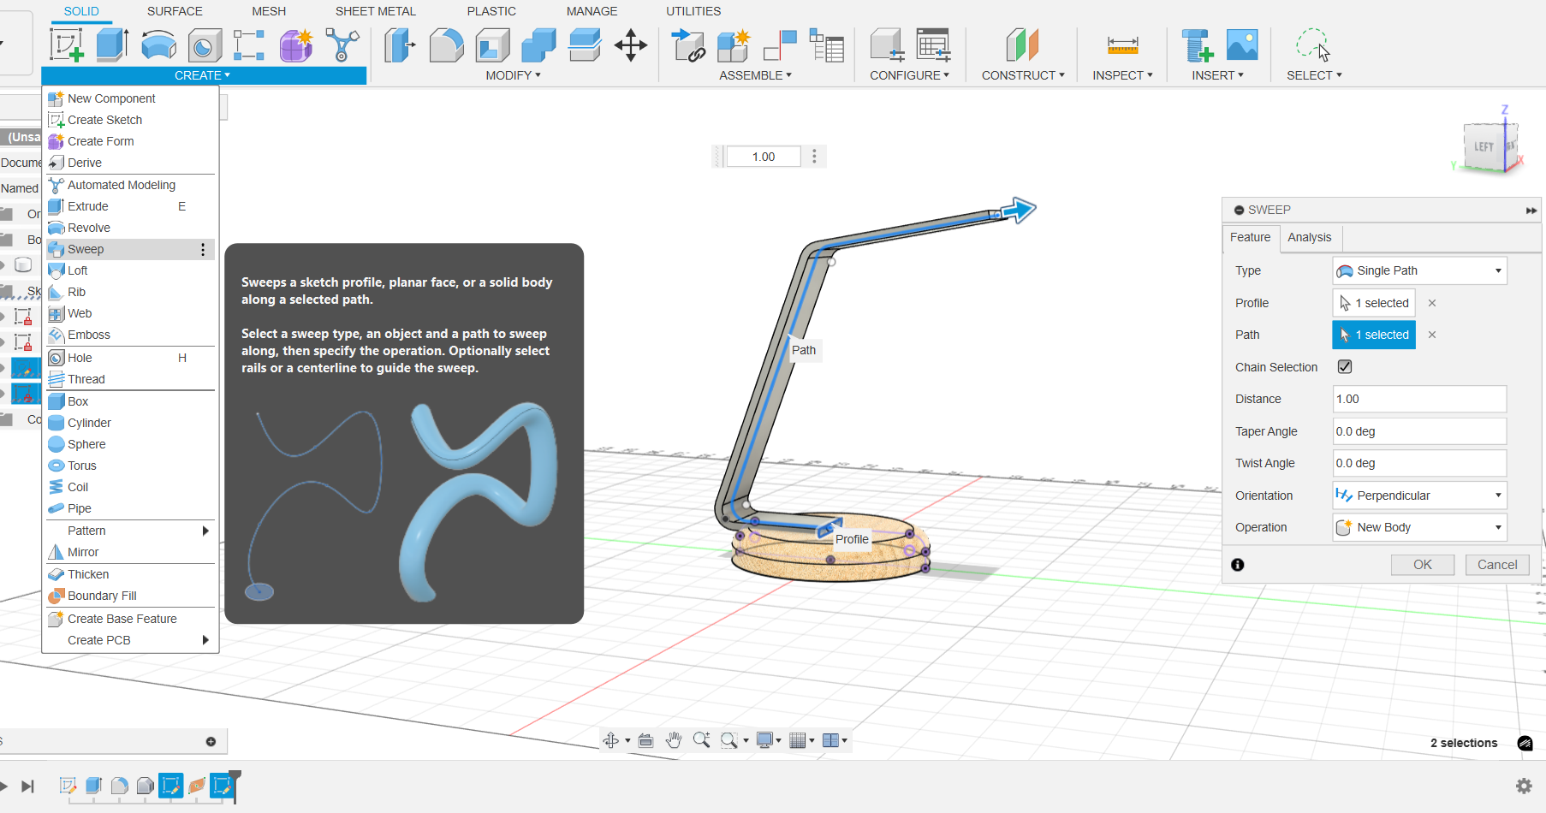Click the ViewCube Left face
This screenshot has height=813, width=1546.
[1484, 147]
